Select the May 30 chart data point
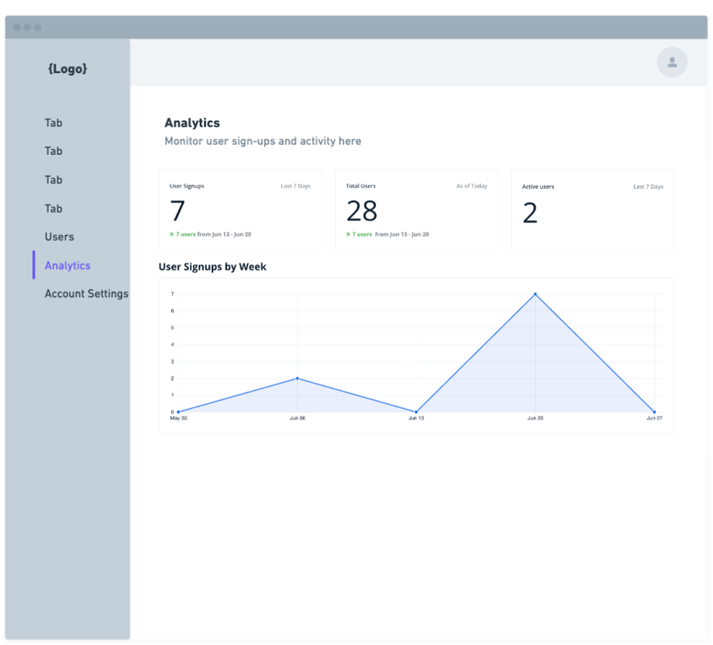713x645 pixels. point(178,412)
